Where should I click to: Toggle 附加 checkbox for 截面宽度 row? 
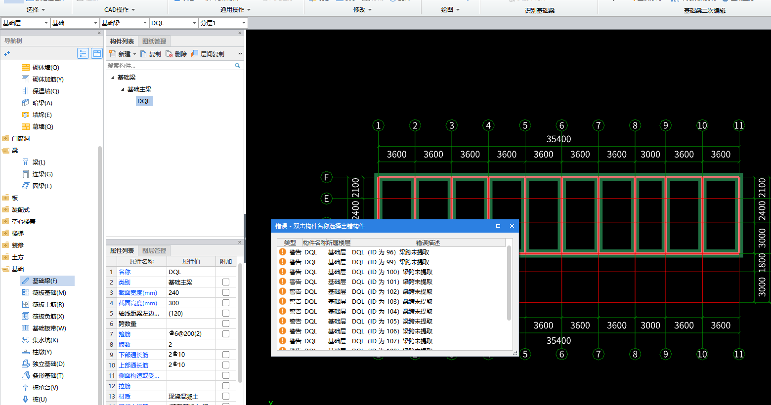click(226, 292)
